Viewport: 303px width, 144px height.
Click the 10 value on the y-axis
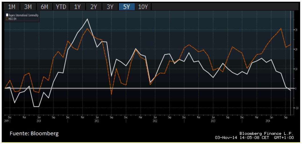[296, 69]
